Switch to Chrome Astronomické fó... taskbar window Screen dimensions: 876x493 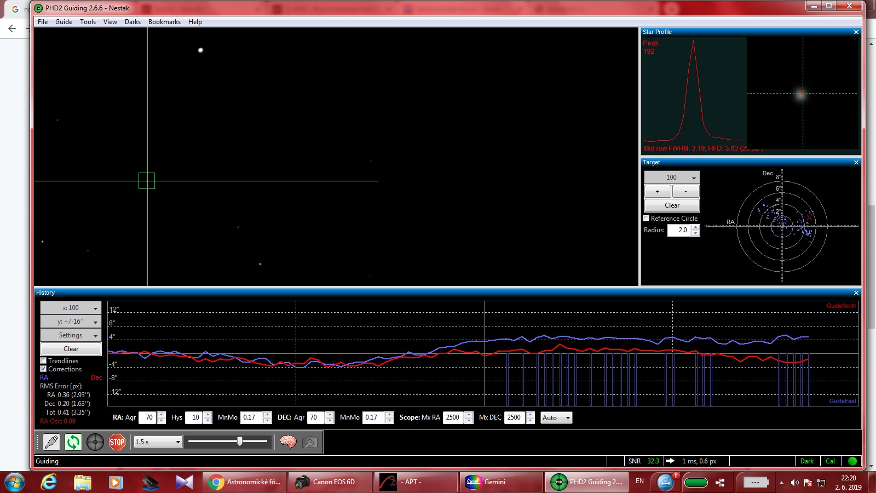click(245, 482)
